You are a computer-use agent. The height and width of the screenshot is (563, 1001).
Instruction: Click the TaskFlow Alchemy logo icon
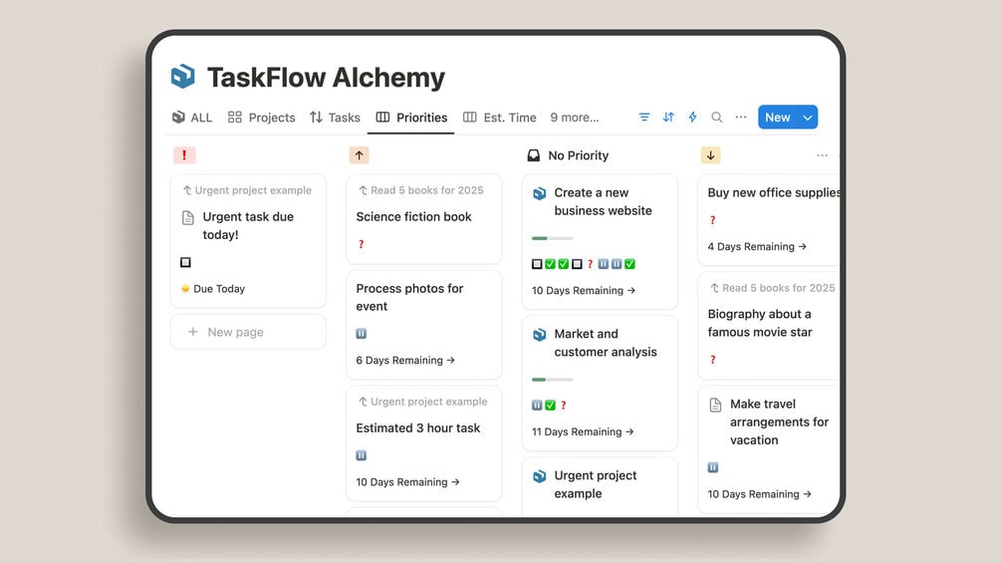[x=182, y=76]
